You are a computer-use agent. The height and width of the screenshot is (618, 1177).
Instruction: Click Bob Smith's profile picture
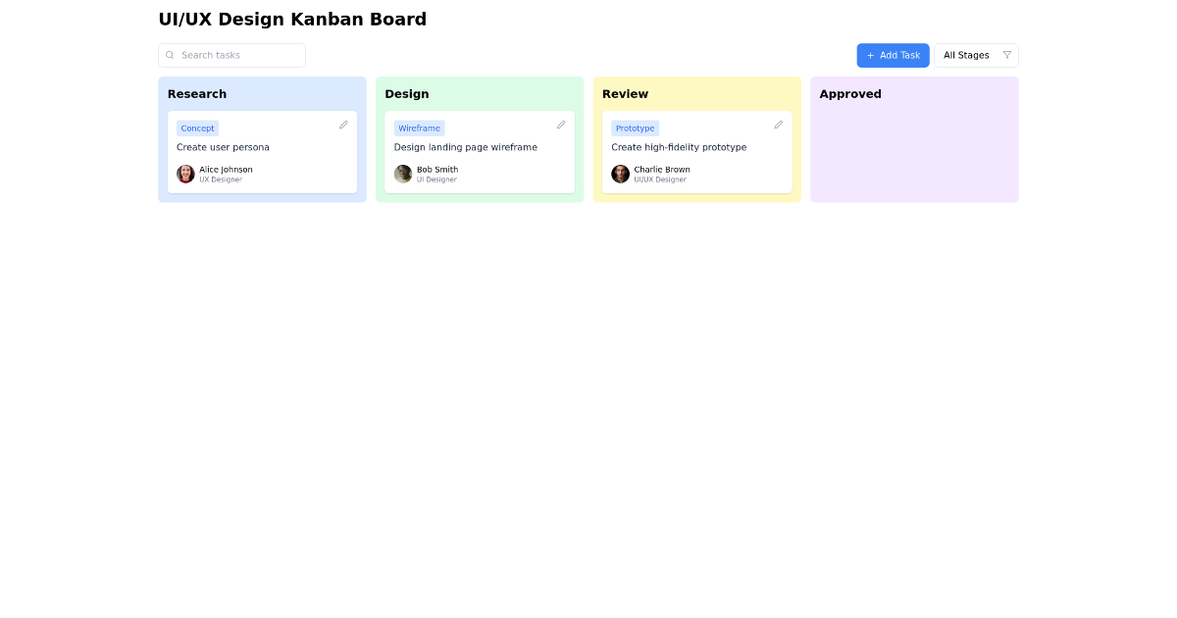coord(403,174)
